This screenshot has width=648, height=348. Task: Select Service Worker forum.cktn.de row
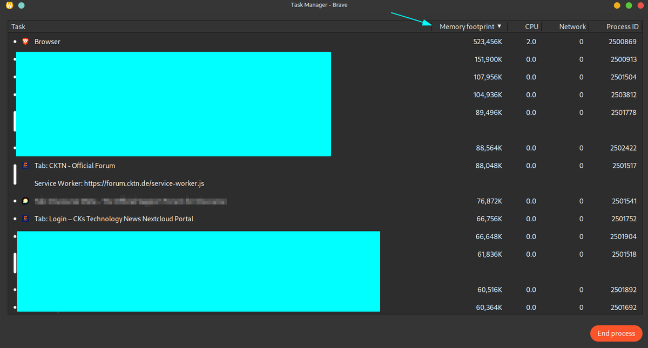(324, 183)
